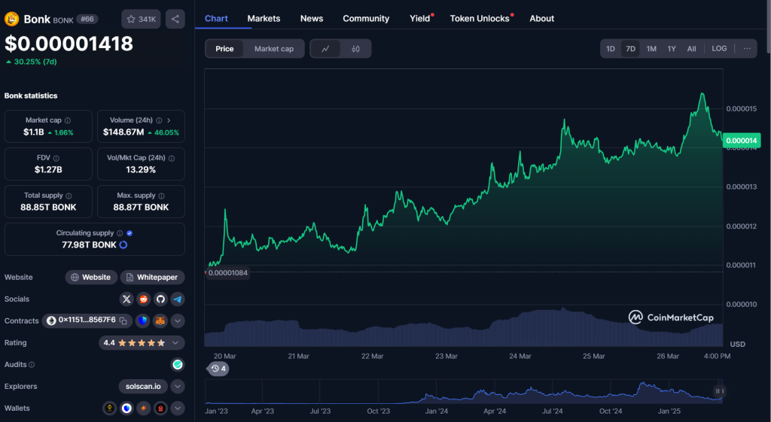Open the Volume (24h) info icon
Image resolution: width=771 pixels, height=422 pixels.
(159, 120)
